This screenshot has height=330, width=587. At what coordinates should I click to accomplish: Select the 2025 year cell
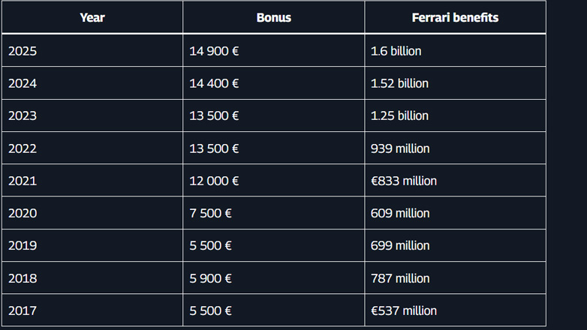(23, 51)
